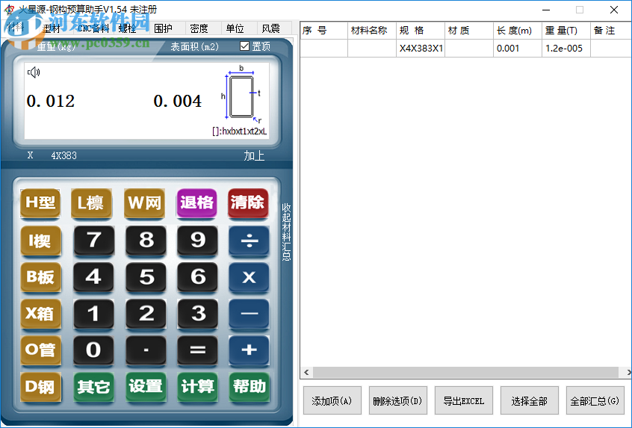
Task: Select the X箱 box section key
Action: click(40, 314)
